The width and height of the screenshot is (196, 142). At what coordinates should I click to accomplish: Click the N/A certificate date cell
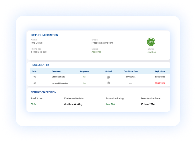click(x=131, y=84)
